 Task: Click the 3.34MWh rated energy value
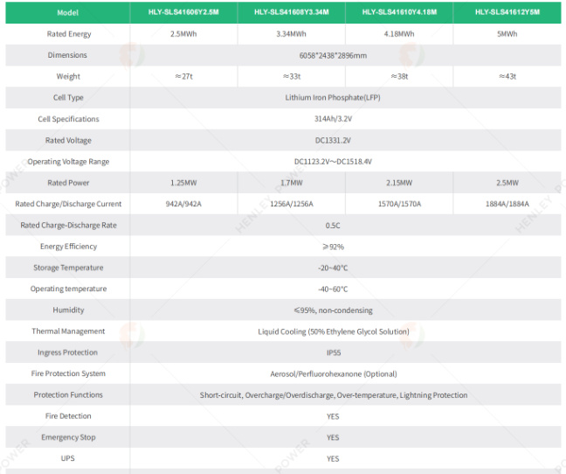tap(291, 34)
